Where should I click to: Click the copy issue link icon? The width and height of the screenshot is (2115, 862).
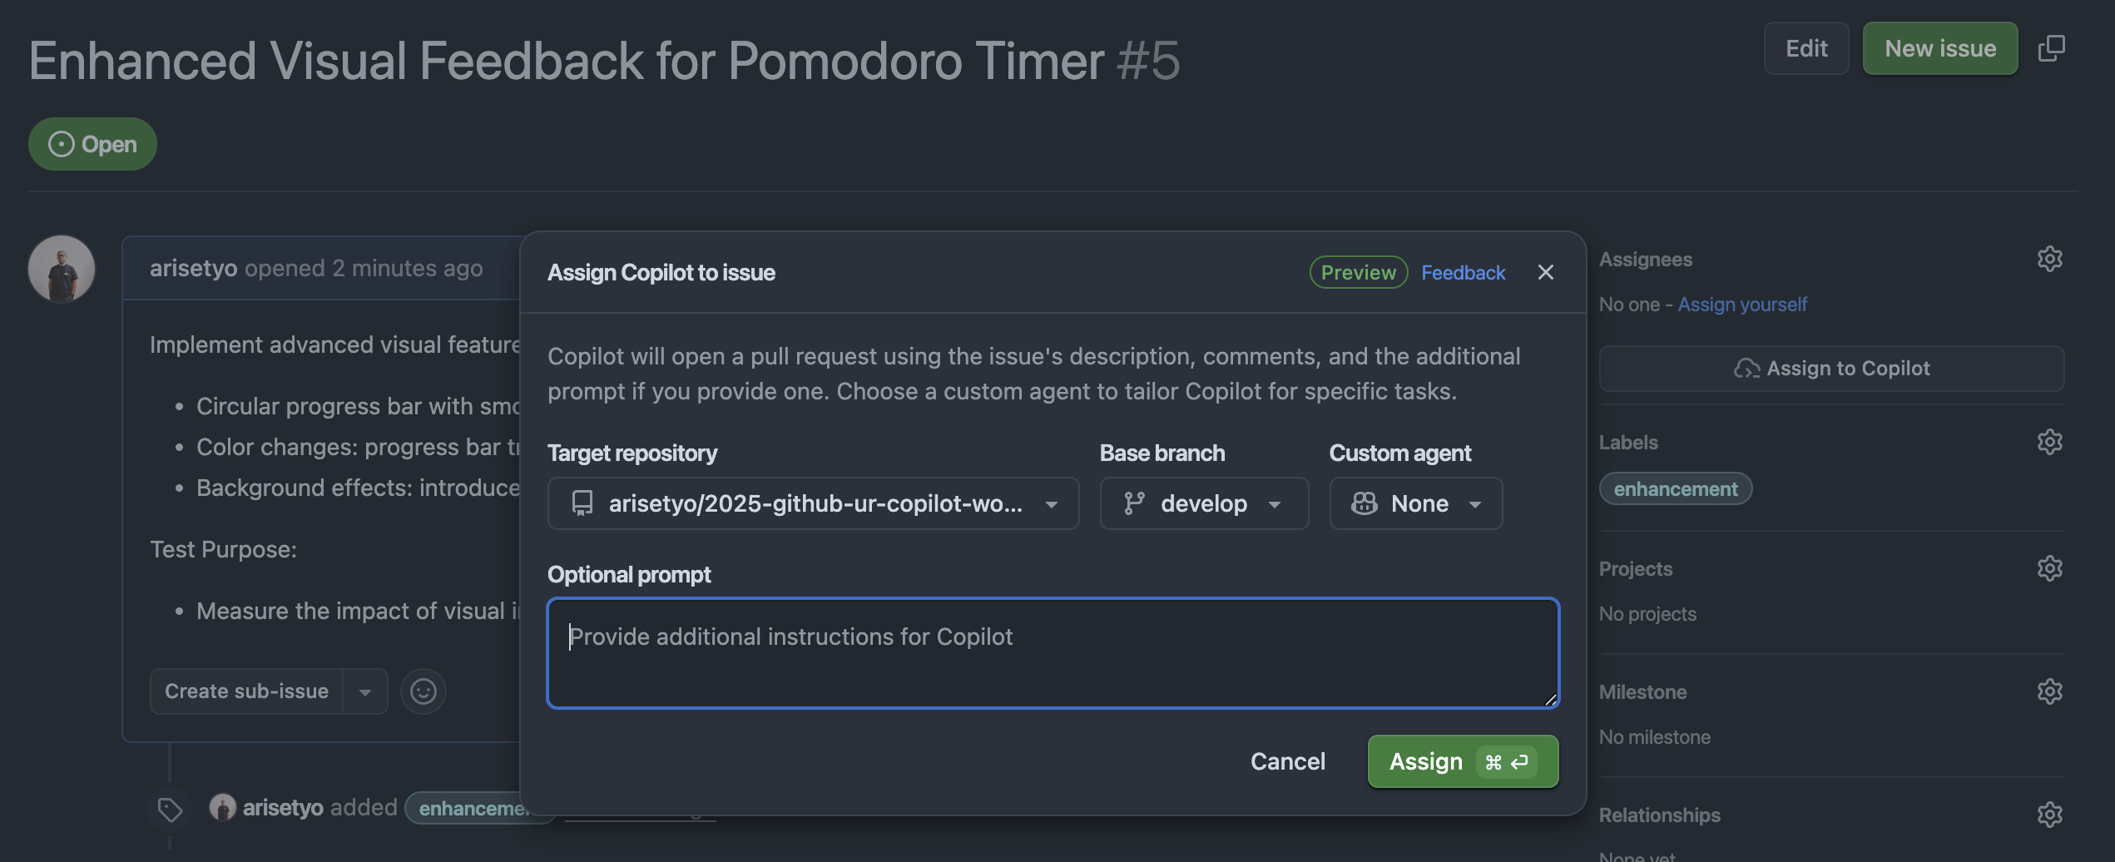[x=2052, y=48]
